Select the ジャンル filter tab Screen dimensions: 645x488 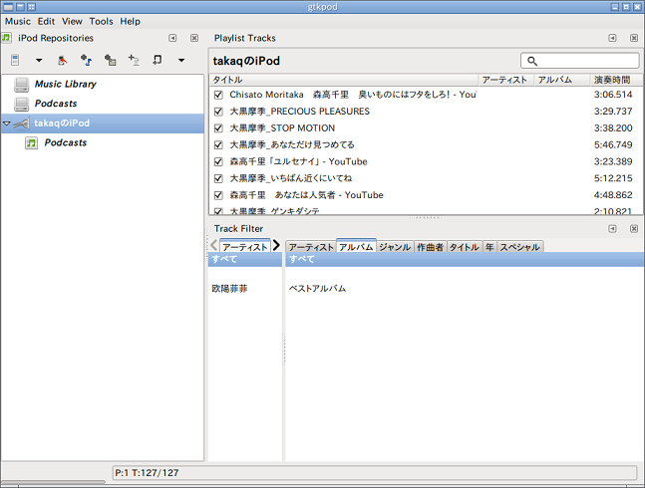tap(395, 247)
